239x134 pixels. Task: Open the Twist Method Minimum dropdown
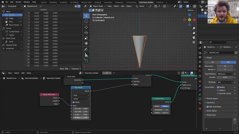point(225,74)
